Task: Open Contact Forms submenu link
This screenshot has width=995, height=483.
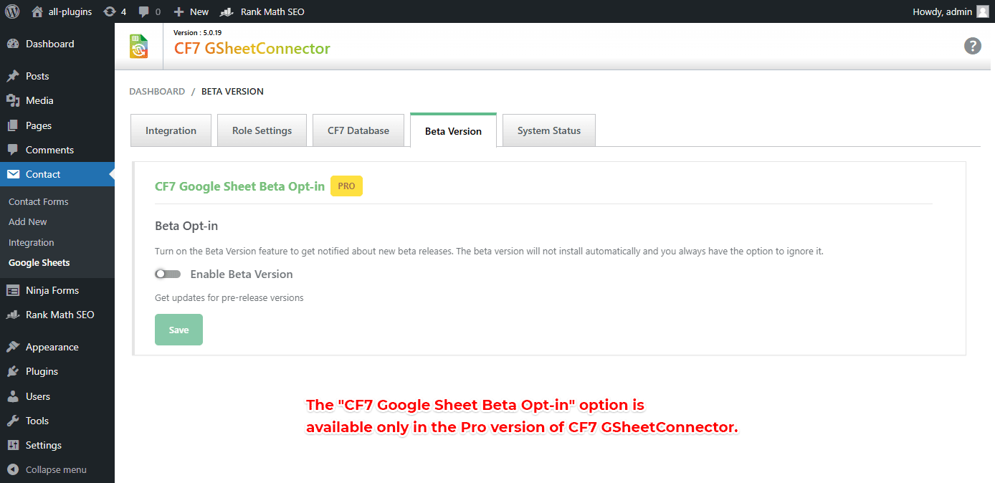Action: pyautogui.click(x=39, y=201)
